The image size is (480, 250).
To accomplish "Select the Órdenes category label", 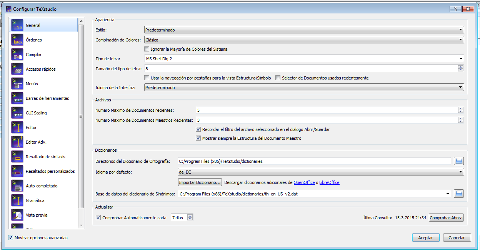I will coord(34,40).
